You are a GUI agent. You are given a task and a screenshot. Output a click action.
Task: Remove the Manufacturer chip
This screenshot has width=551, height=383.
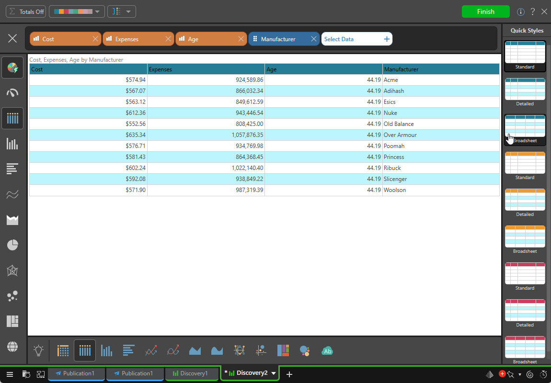click(314, 39)
